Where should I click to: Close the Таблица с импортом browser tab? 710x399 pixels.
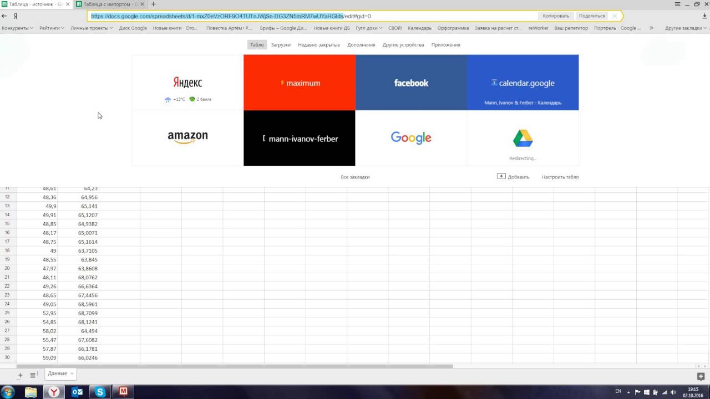point(142,4)
